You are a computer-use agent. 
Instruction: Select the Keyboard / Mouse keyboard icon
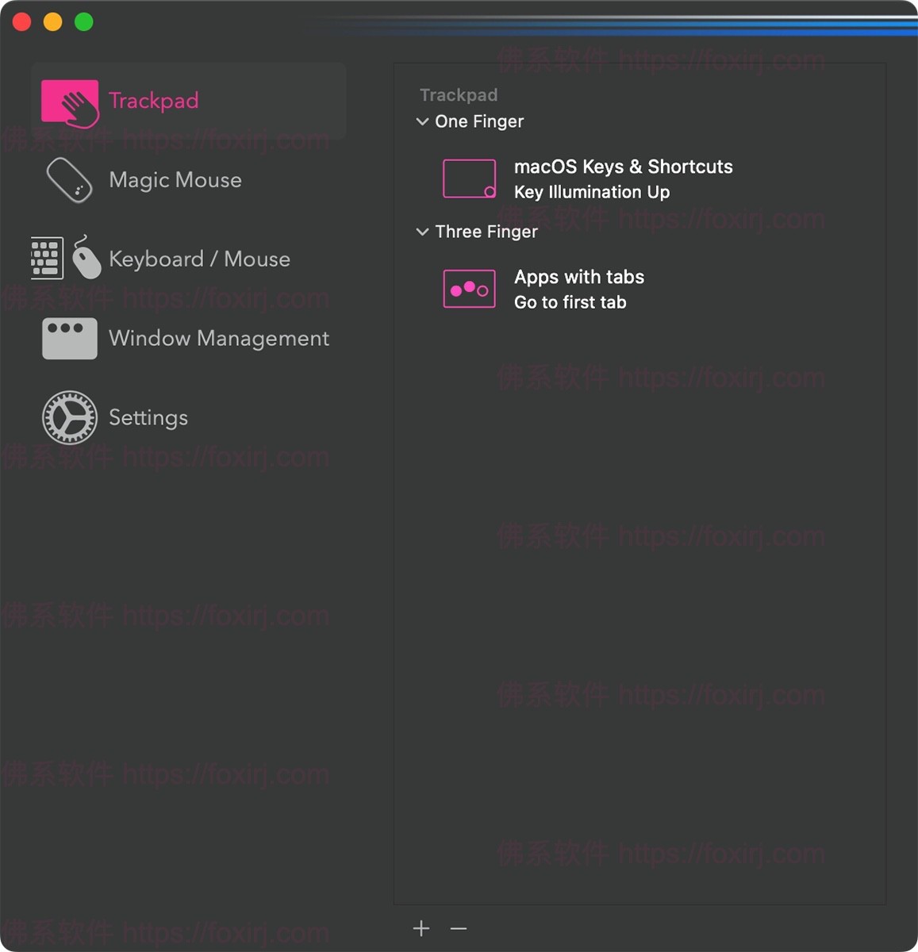coord(46,257)
